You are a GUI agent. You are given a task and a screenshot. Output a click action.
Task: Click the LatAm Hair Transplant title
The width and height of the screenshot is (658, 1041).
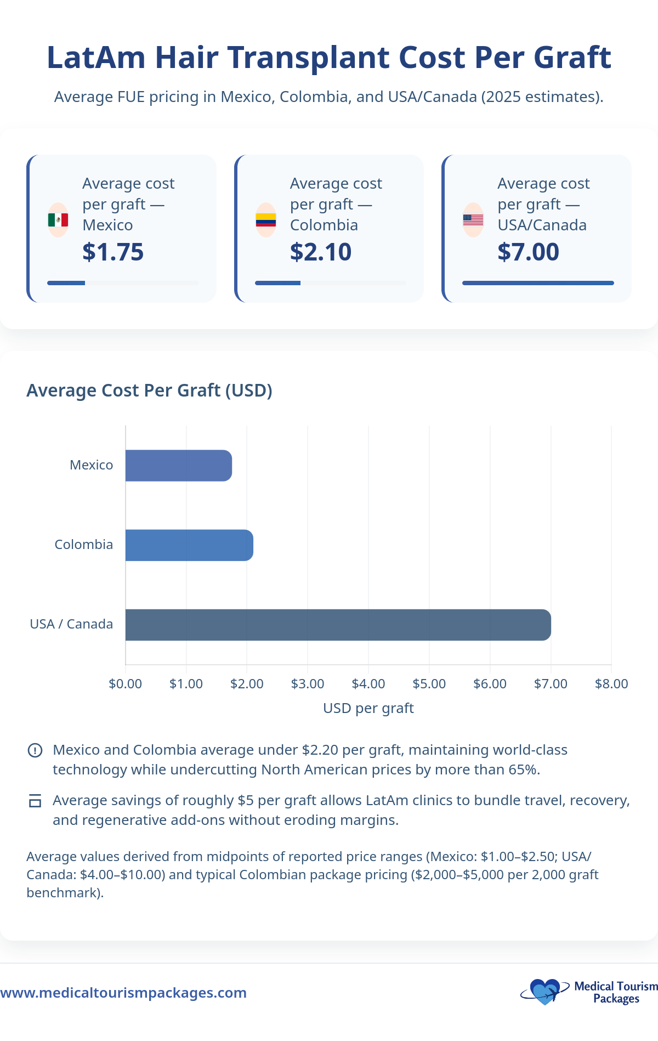[x=329, y=58]
